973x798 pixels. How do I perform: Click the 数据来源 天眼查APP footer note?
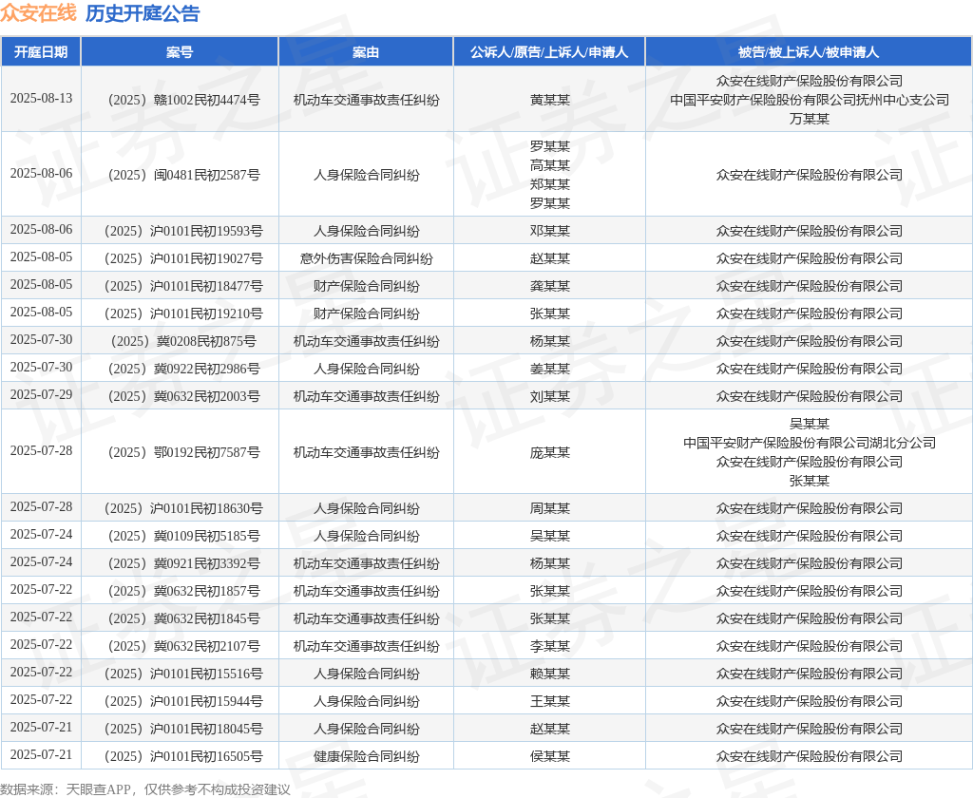(145, 789)
